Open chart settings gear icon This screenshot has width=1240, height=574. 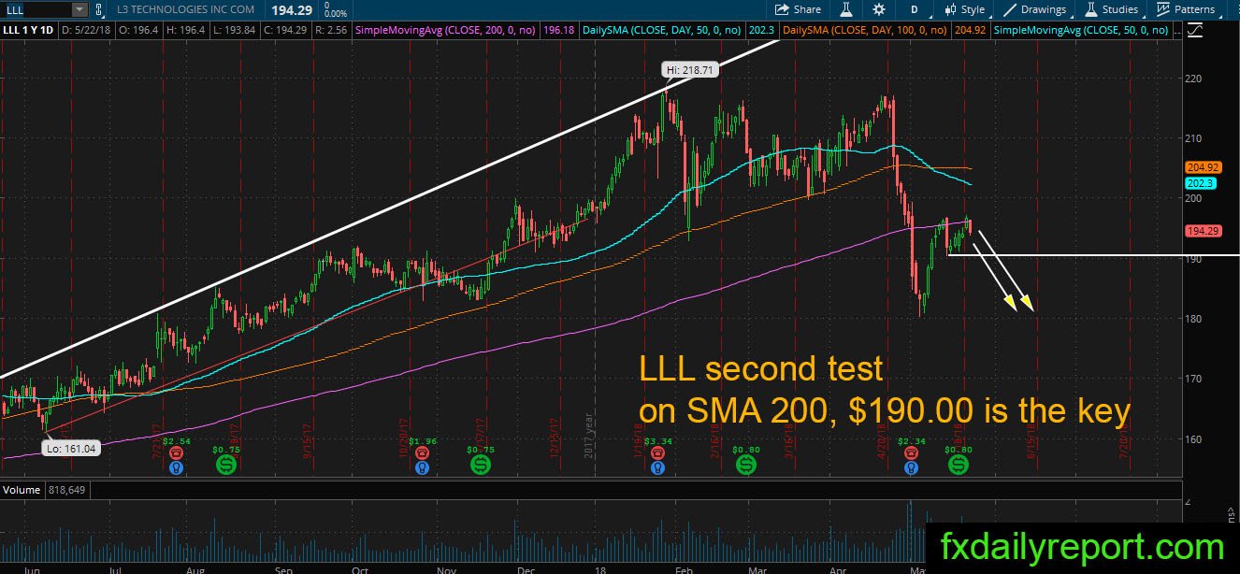pyautogui.click(x=878, y=9)
